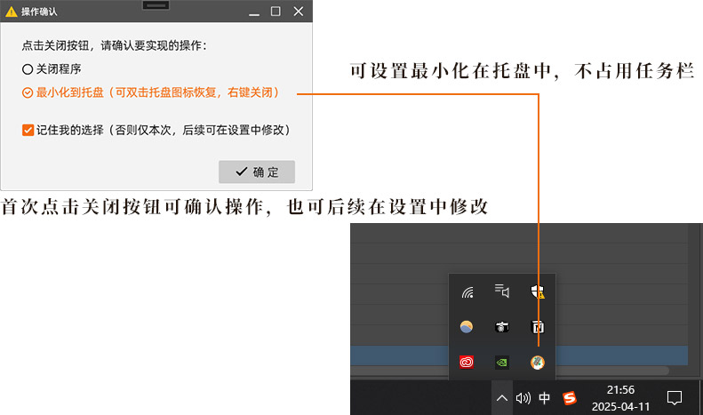The height and width of the screenshot is (415, 703).
Task: Click the 操作确认 dialog title text
Action: pyautogui.click(x=39, y=12)
